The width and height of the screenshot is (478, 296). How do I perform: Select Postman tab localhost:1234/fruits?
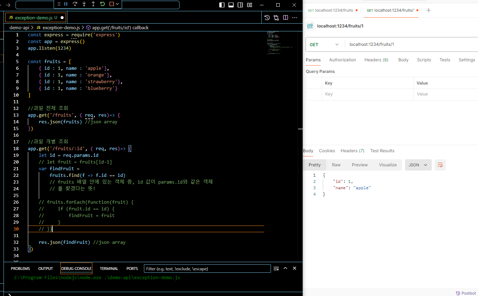[x=333, y=10]
